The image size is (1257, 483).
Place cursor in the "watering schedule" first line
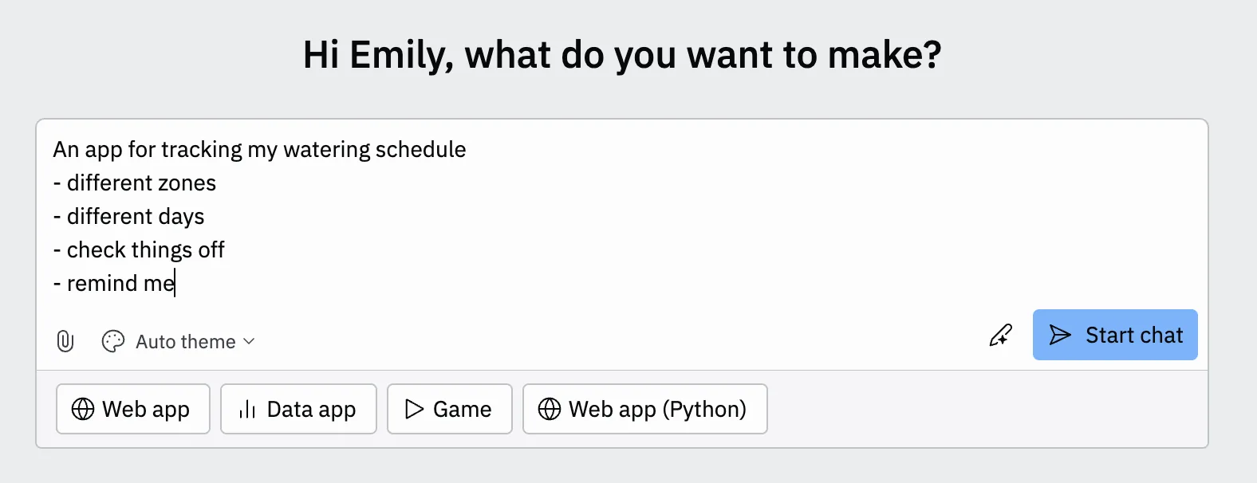point(374,150)
